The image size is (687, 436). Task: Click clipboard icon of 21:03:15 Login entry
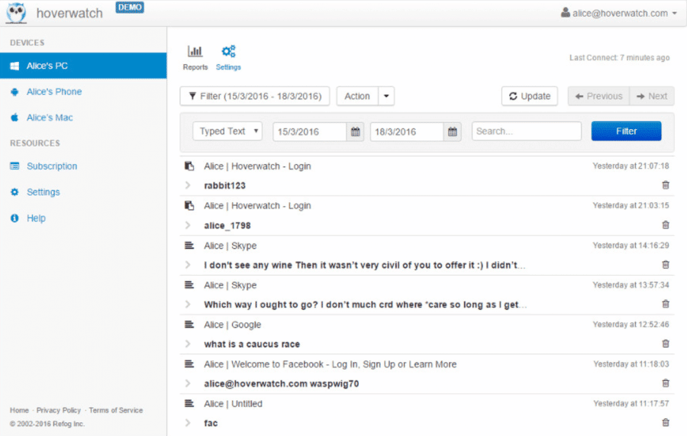(189, 205)
